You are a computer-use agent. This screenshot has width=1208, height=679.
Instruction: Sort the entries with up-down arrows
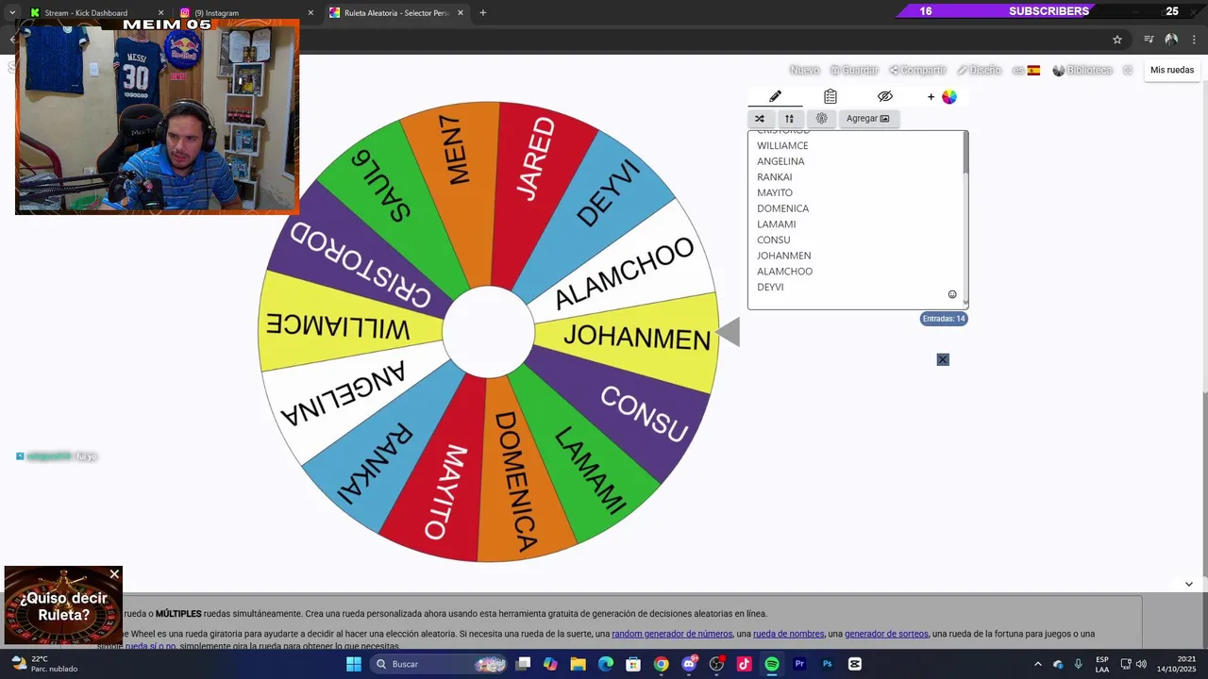[x=789, y=119]
